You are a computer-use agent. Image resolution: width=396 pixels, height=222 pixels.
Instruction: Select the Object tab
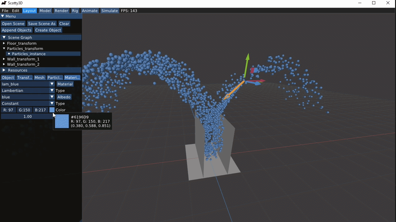tap(8, 78)
